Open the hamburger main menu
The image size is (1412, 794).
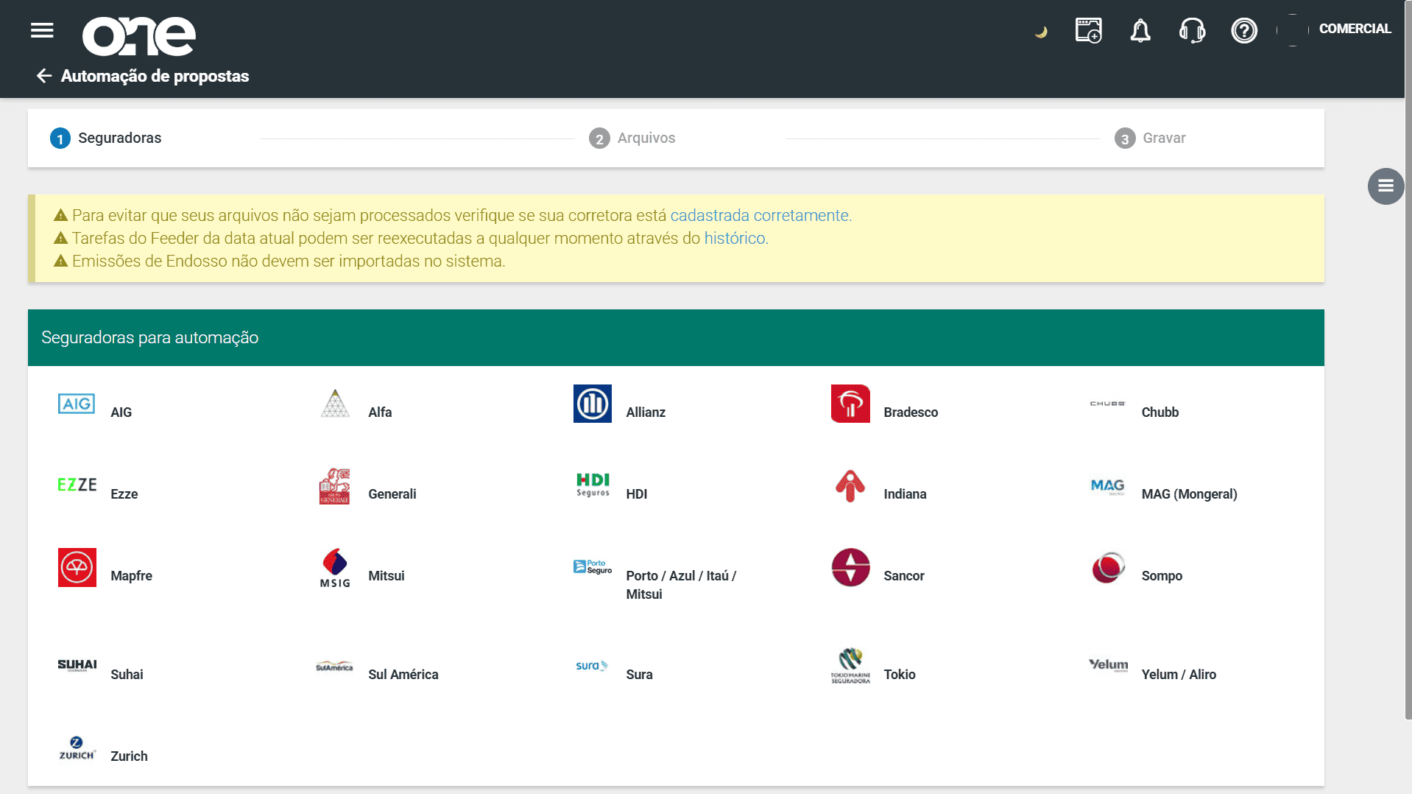[x=42, y=30]
